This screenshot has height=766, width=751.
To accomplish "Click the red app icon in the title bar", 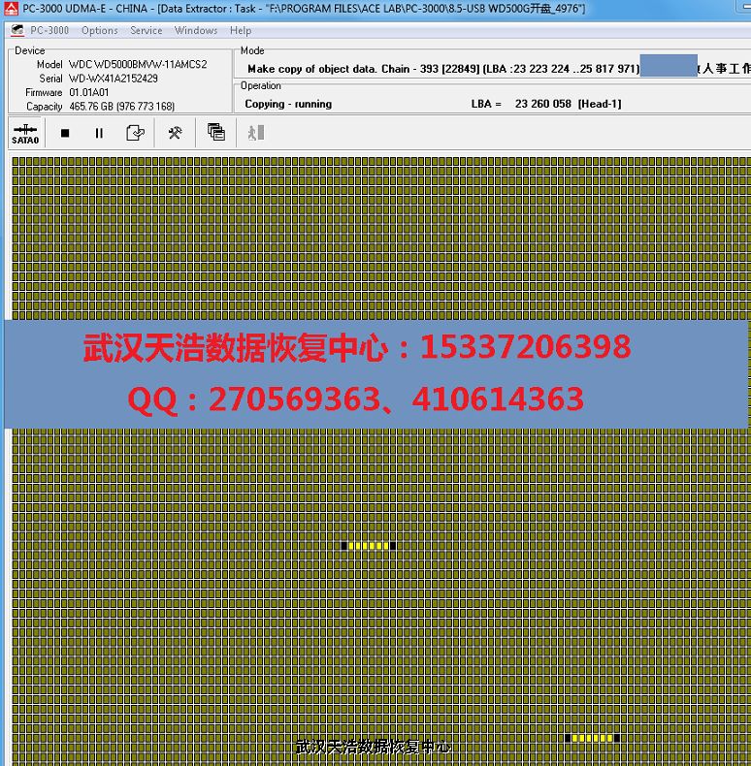I will coord(9,8).
